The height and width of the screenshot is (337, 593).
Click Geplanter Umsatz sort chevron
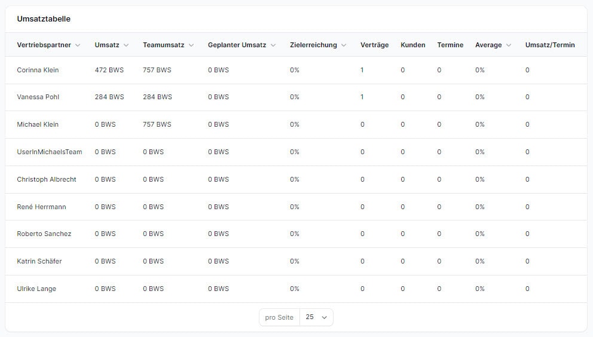(273, 45)
